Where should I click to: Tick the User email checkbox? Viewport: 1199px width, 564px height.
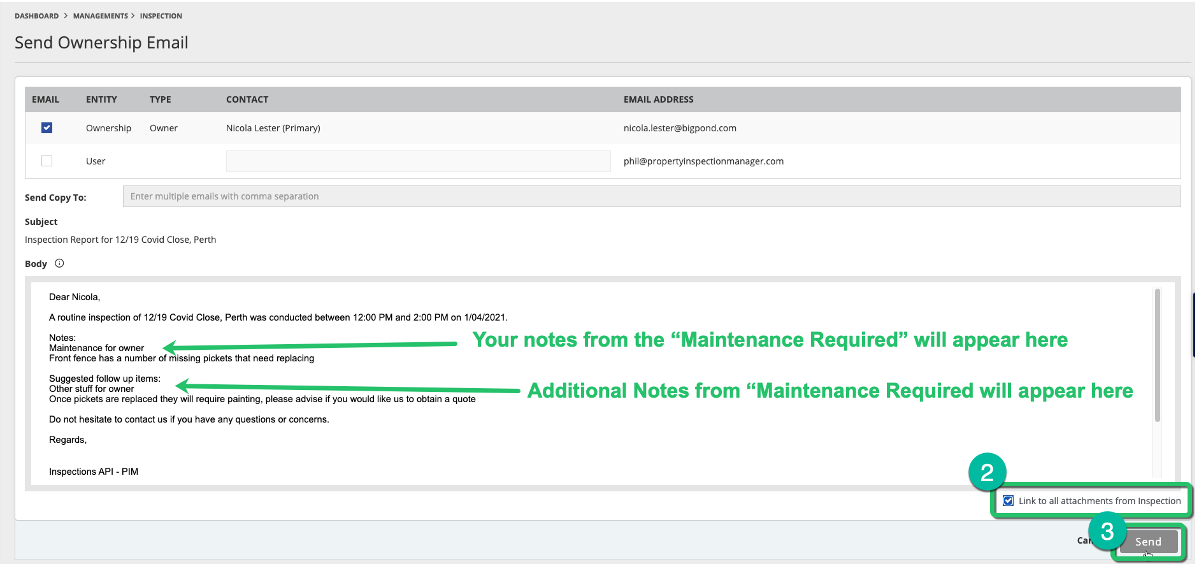pos(47,161)
